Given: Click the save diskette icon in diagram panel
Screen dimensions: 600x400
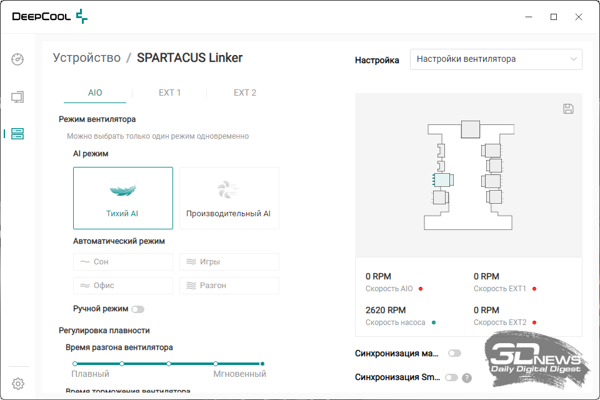Looking at the screenshot, I should [x=568, y=109].
